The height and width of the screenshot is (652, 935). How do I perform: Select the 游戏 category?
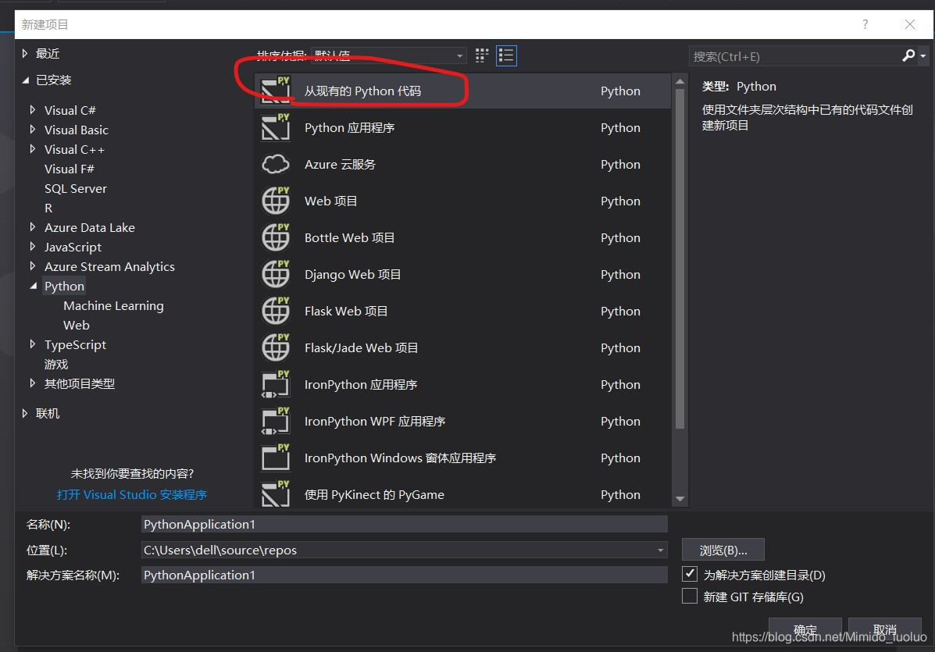click(56, 364)
